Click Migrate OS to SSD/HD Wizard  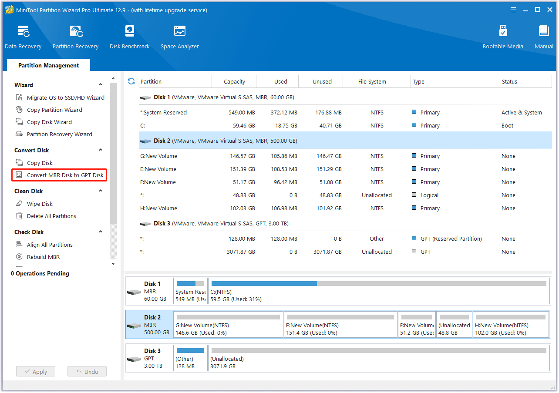66,97
